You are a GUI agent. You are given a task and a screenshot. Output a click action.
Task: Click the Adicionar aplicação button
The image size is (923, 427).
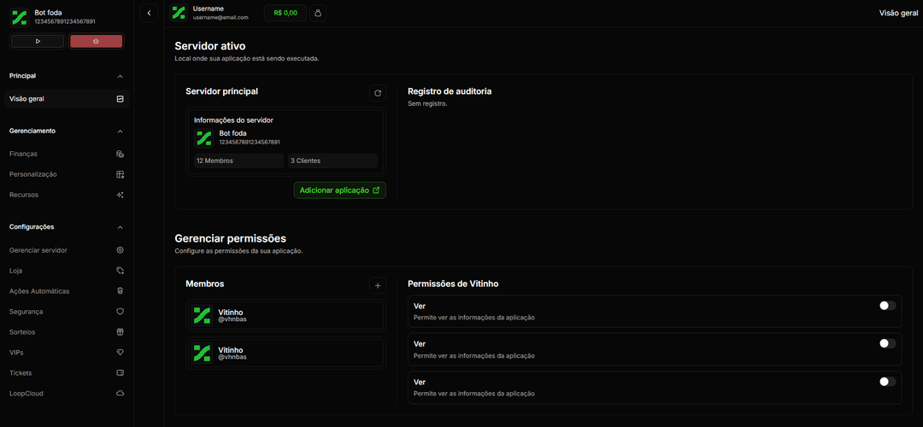(x=339, y=190)
